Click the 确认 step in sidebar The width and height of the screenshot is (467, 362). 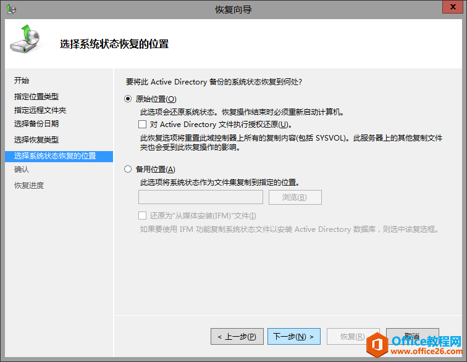(22, 169)
